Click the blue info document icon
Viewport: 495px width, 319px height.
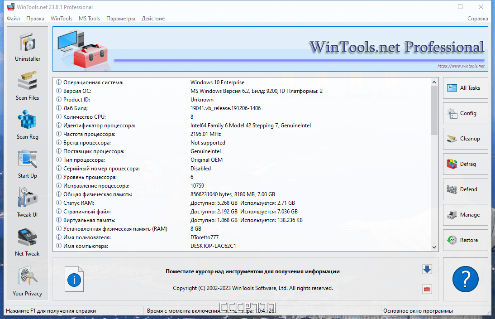tap(74, 279)
